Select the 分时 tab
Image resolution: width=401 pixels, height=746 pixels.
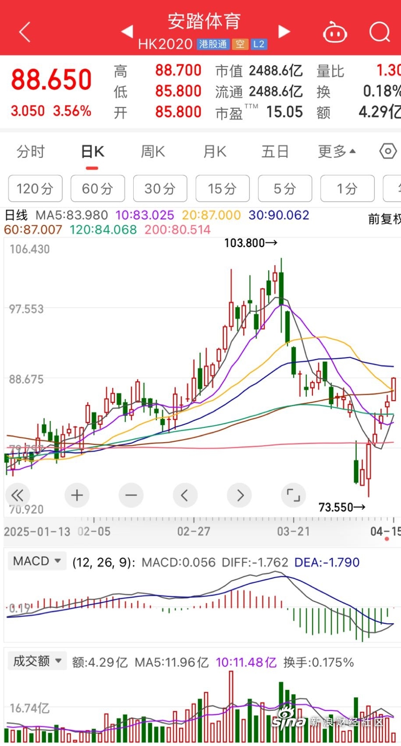coord(31,152)
